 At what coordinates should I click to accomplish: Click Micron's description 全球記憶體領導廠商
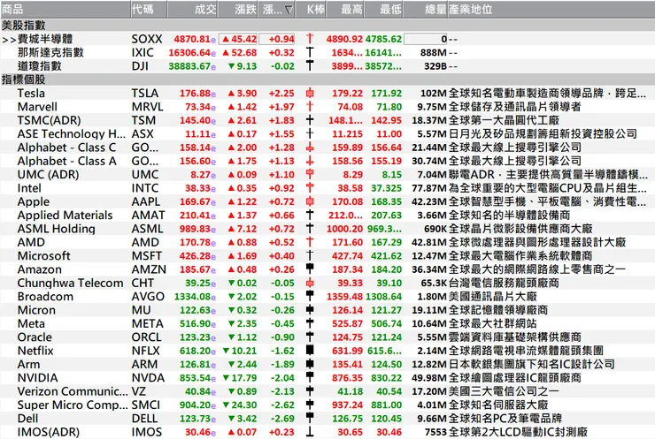[x=498, y=310]
